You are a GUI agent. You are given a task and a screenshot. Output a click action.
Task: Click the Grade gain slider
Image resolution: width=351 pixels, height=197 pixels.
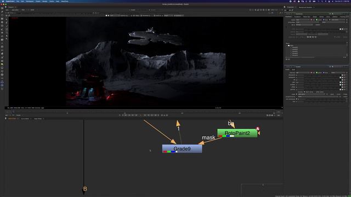(x=321, y=82)
